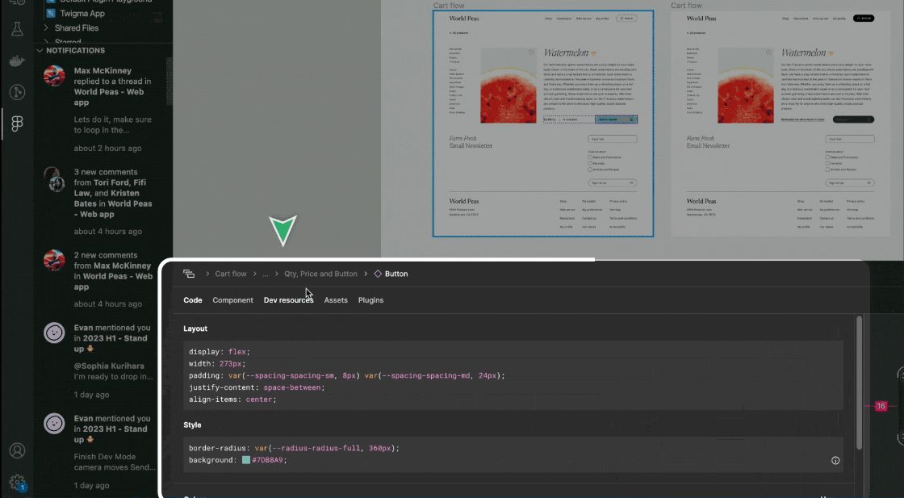This screenshot has height=498, width=904.
Task: Select the right Cart flow frame title
Action: pos(686,6)
